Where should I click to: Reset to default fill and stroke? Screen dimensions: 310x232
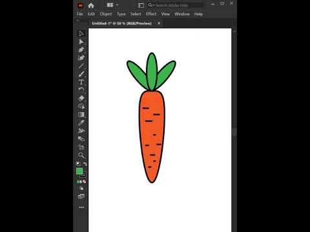click(78, 164)
